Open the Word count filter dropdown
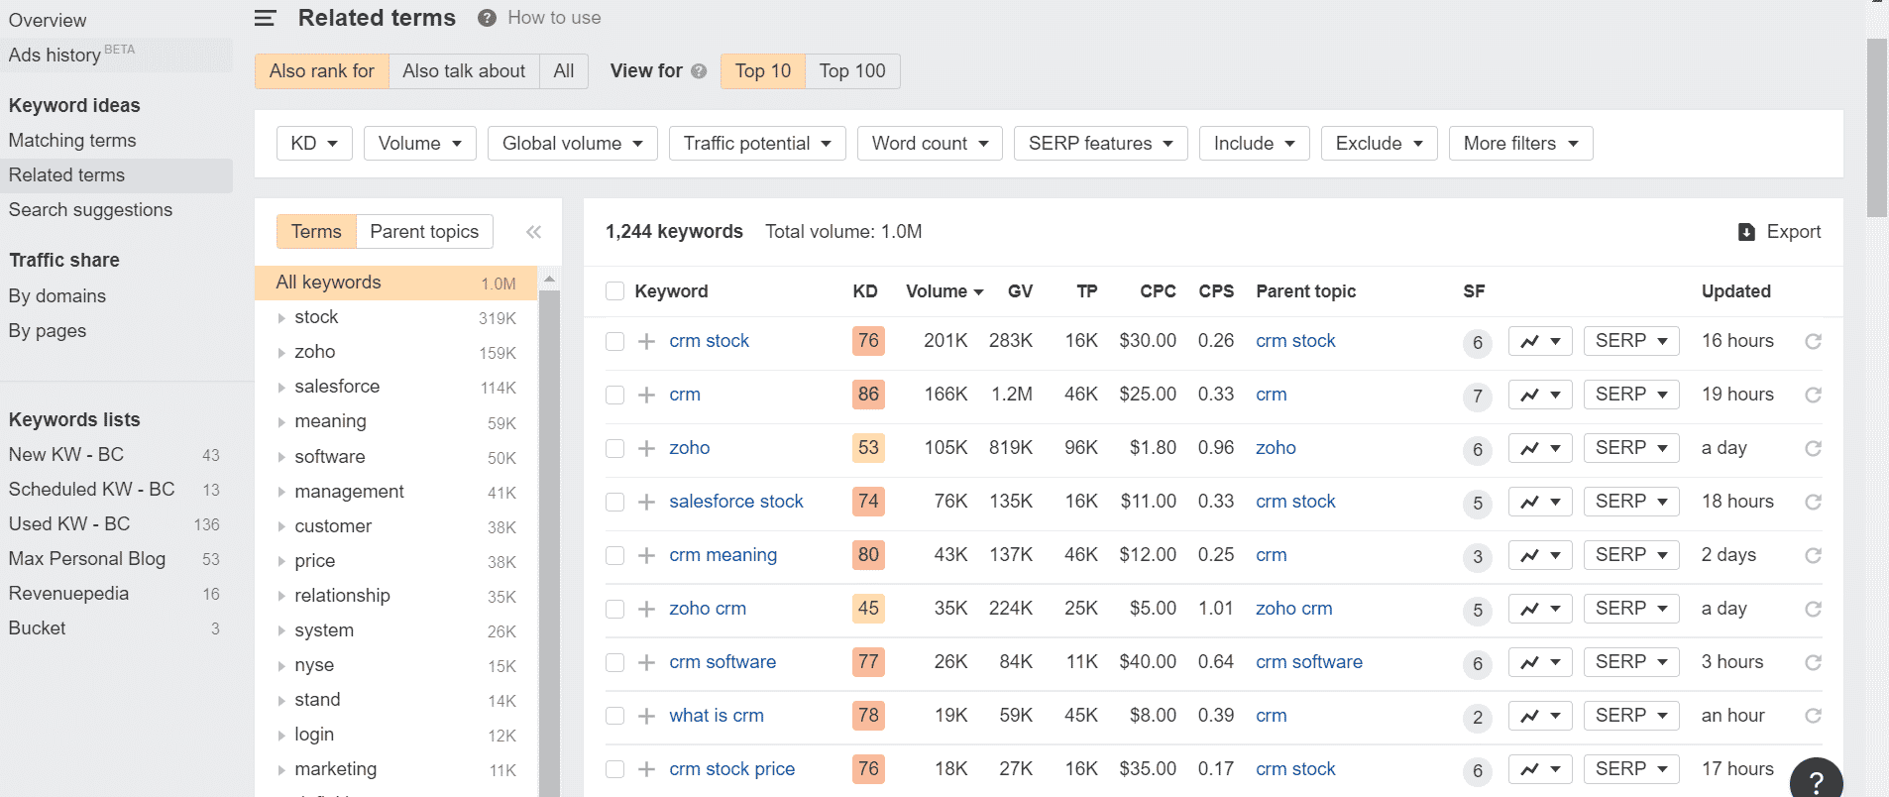1889x797 pixels. pyautogui.click(x=930, y=144)
